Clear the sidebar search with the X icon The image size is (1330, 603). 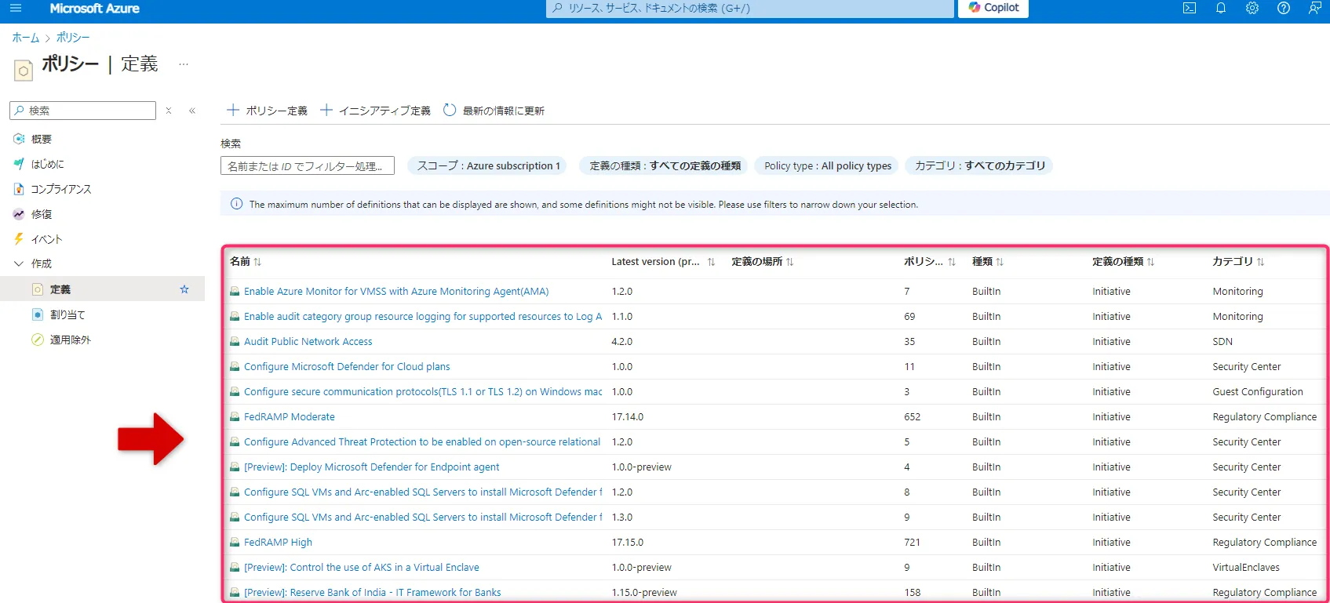tap(169, 111)
